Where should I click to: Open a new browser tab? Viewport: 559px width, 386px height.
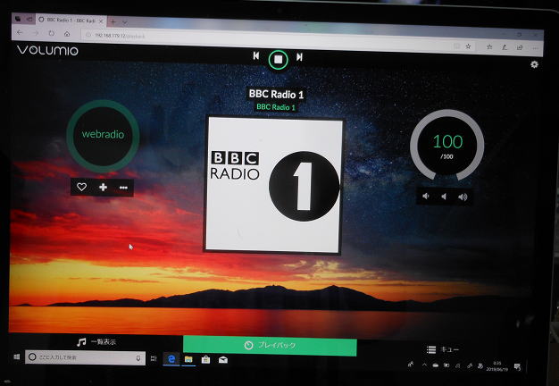113,21
